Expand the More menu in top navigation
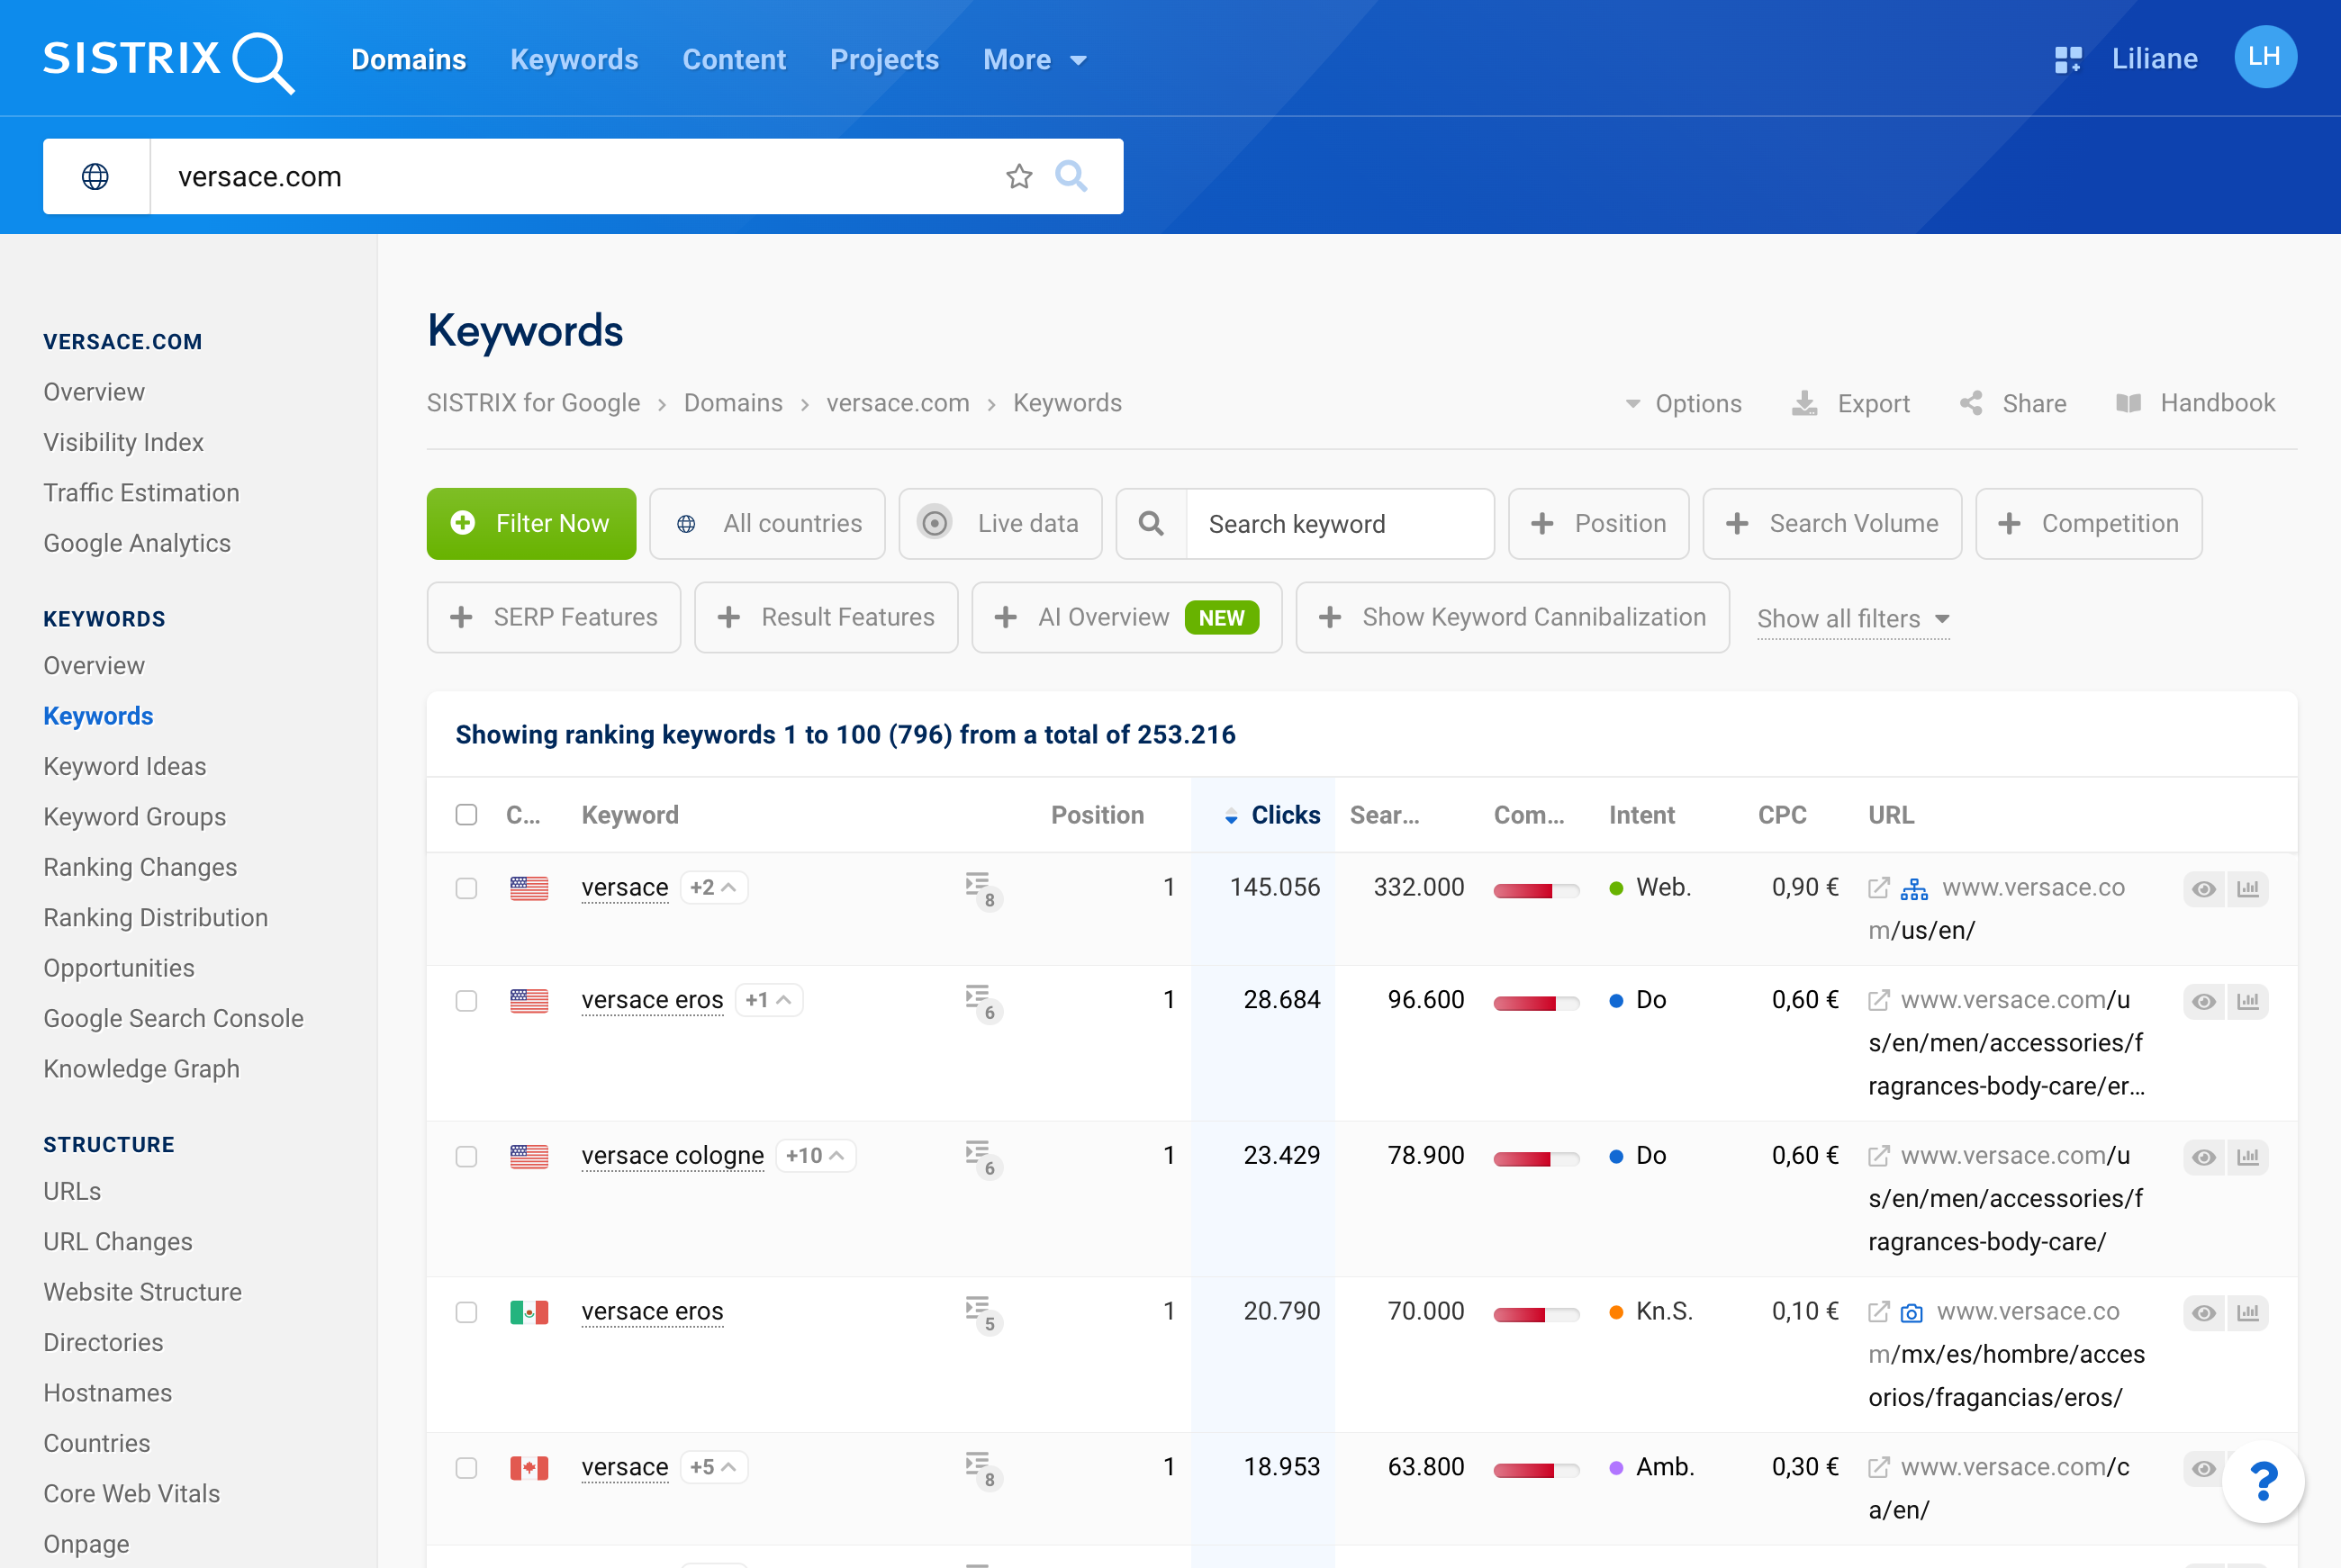Image resolution: width=2341 pixels, height=1568 pixels. (1034, 60)
